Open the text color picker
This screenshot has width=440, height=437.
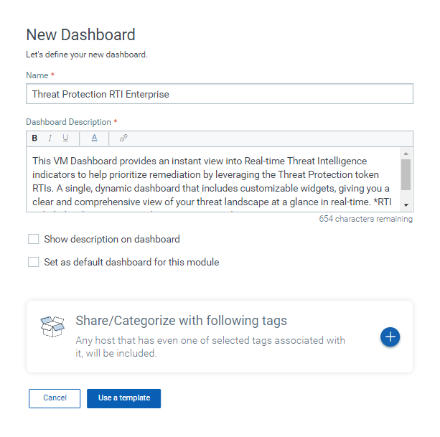[94, 138]
